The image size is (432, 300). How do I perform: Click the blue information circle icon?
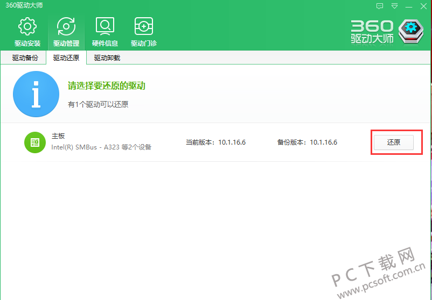tap(36, 94)
